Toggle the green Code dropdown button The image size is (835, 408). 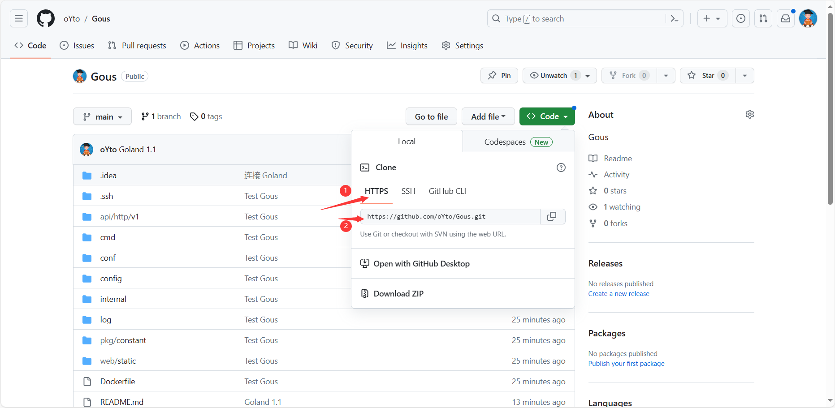click(x=547, y=116)
